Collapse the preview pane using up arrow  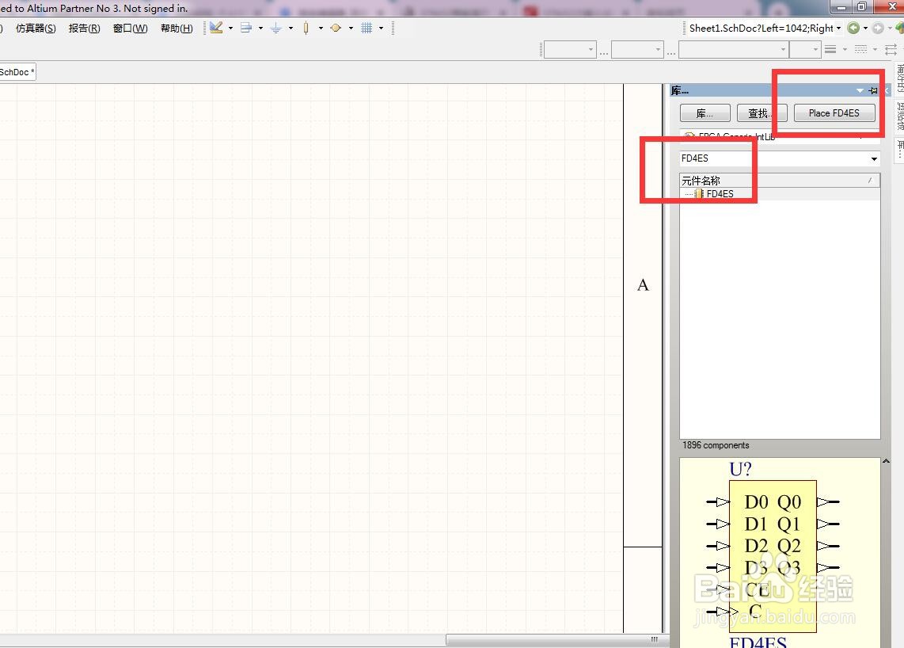[886, 461]
